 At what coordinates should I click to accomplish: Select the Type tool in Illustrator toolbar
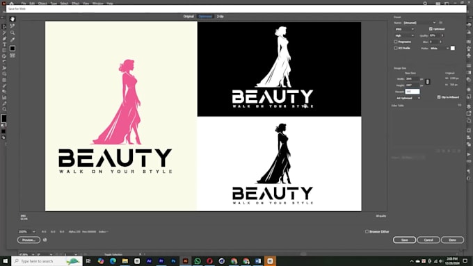click(x=4, y=44)
